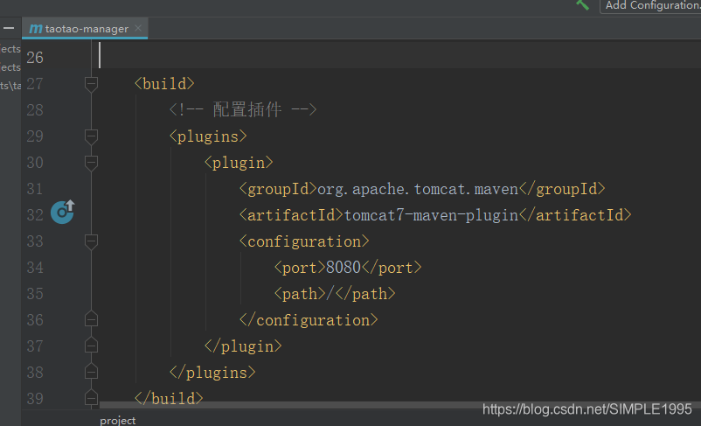The height and width of the screenshot is (426, 701).
Task: Open the Add Configuration dropdown
Action: point(652,5)
